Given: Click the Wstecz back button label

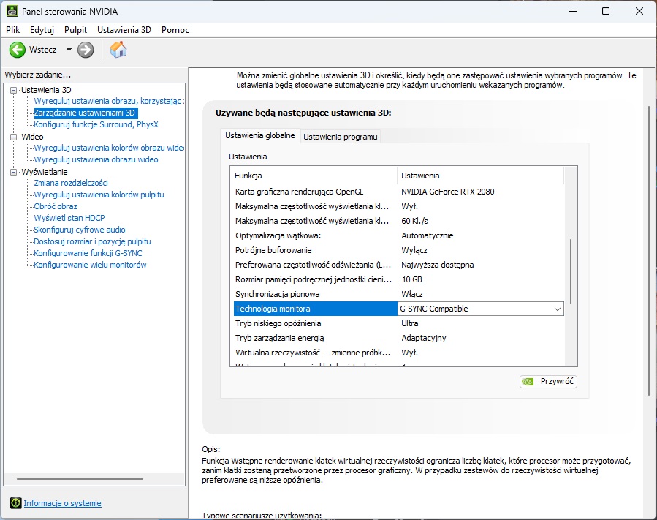Looking at the screenshot, I should [x=42, y=50].
